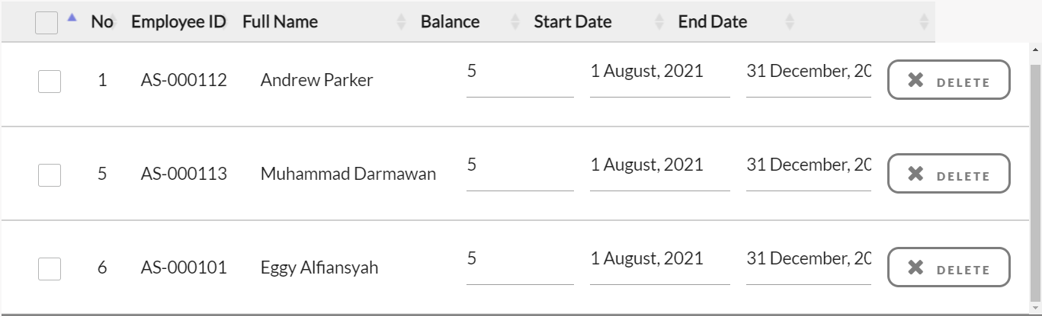Click the X icon in Andrew Parker's delete button
The height and width of the screenshot is (317, 1042).
pos(915,81)
